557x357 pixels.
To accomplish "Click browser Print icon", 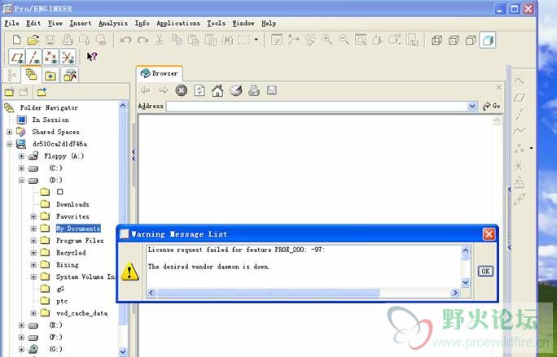I will pos(253,90).
